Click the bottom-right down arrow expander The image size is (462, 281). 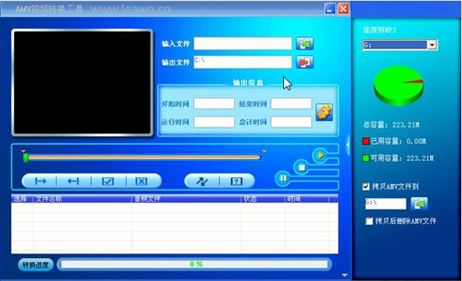click(x=344, y=276)
